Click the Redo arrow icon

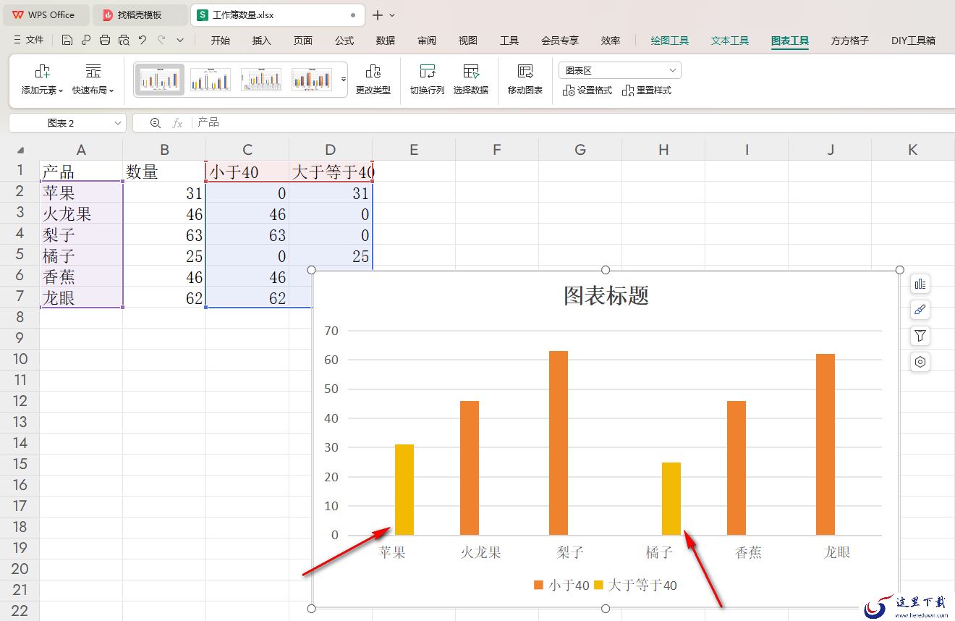(x=161, y=41)
